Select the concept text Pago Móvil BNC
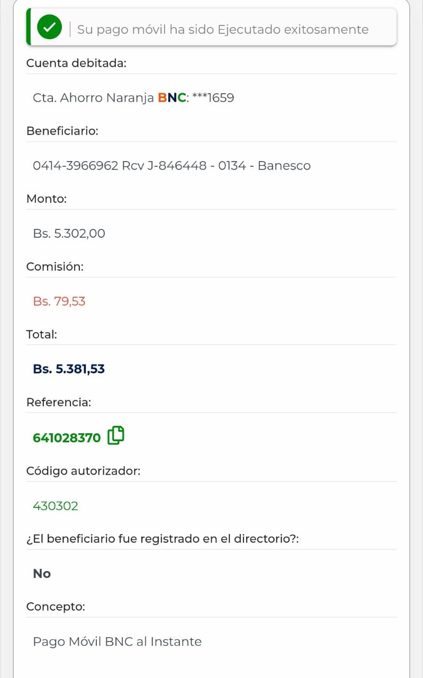The height and width of the screenshot is (678, 423). (117, 641)
